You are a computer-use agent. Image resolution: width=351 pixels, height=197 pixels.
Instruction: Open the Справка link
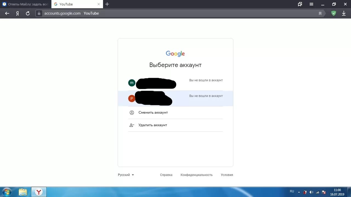[166, 175]
